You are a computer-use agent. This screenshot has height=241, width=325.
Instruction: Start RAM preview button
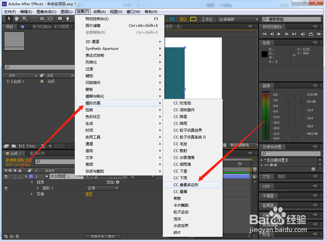[319, 34]
